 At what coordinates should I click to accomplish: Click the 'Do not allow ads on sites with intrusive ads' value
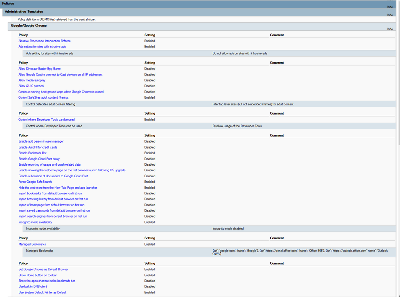click(x=240, y=53)
